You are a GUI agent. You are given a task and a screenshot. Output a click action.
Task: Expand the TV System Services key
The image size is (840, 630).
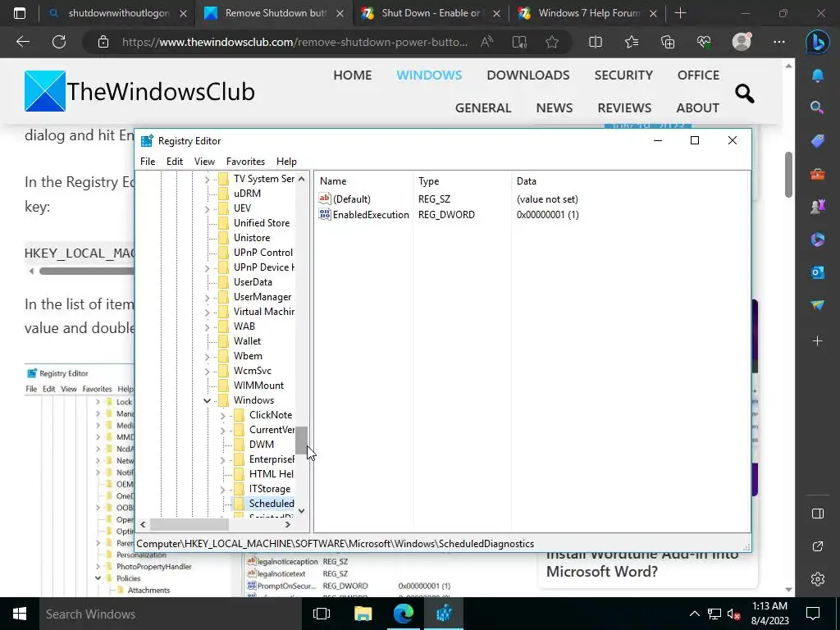[x=207, y=180]
